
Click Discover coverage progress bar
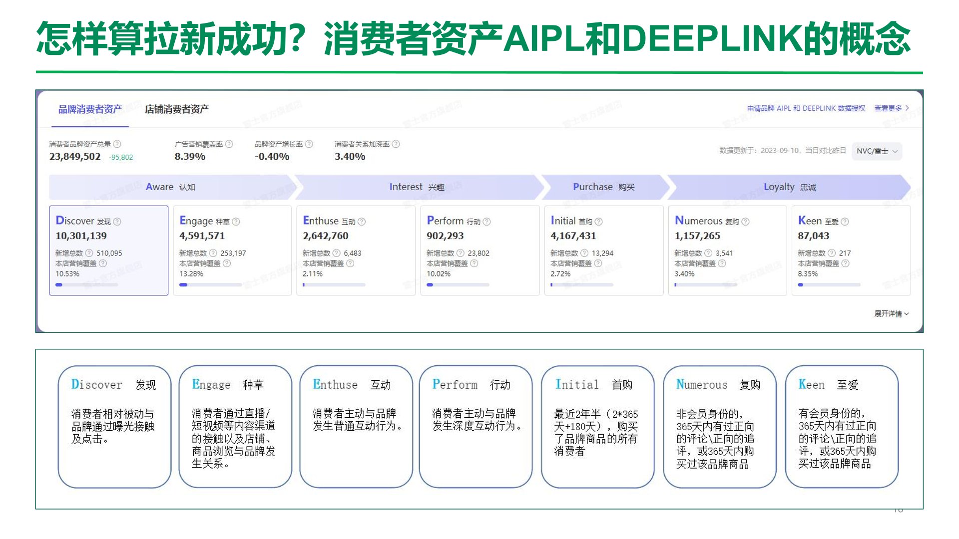(x=87, y=285)
